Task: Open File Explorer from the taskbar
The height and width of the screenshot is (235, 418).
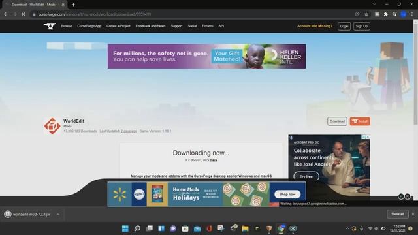Action: tap(245, 228)
